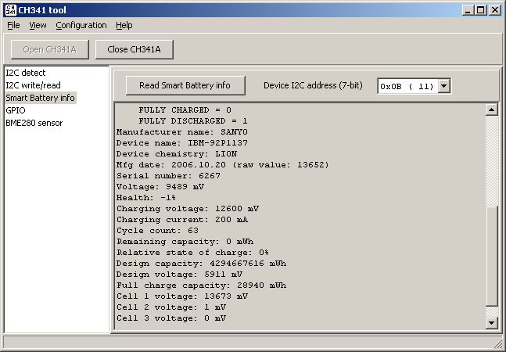The height and width of the screenshot is (352, 506).
Task: Click the Cell 3 voltage: 0 mV line
Action: click(x=171, y=318)
